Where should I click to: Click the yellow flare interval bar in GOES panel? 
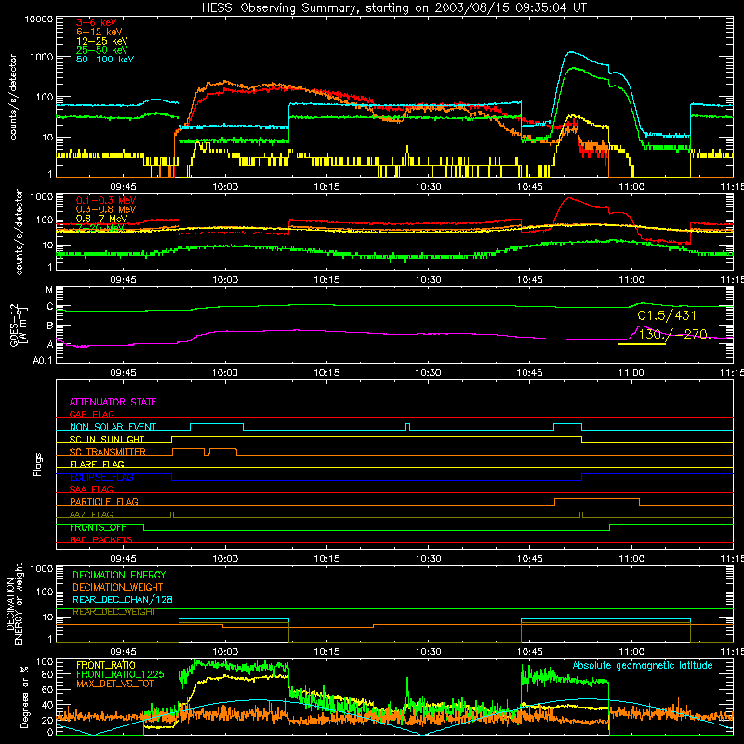[642, 344]
